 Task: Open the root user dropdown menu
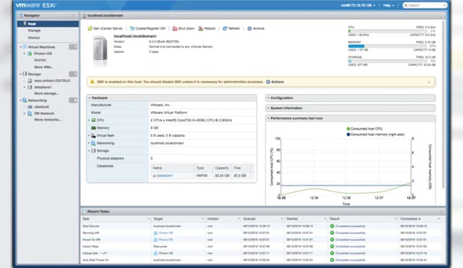click(x=357, y=5)
